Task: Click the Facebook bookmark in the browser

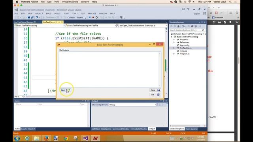Action: [x=218, y=17]
